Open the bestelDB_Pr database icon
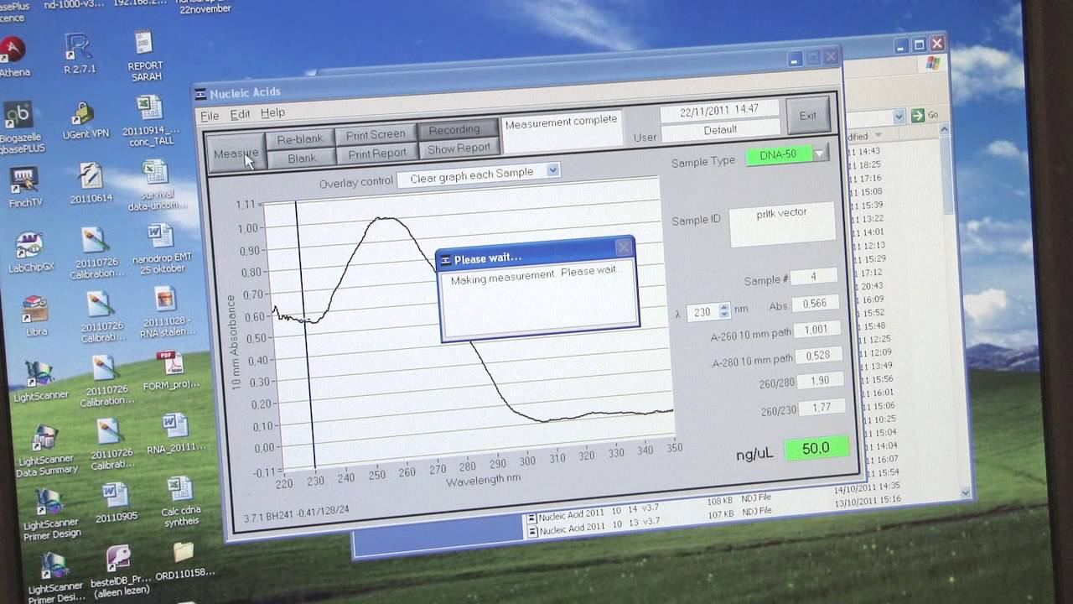The height and width of the screenshot is (604, 1073). click(x=119, y=570)
